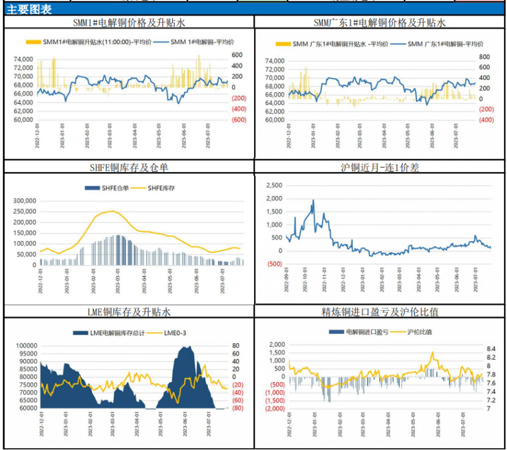This screenshot has height=450, width=507.
Task: Click the 沪伦比值 legend entry
Action: (411, 332)
